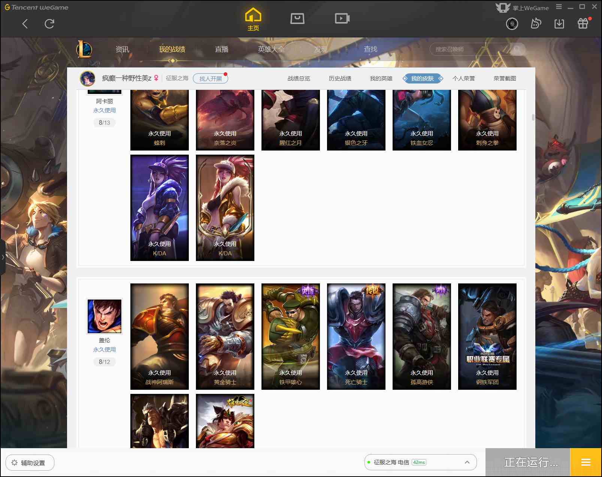
Task: Open the yellow launch options menu button
Action: click(x=586, y=462)
